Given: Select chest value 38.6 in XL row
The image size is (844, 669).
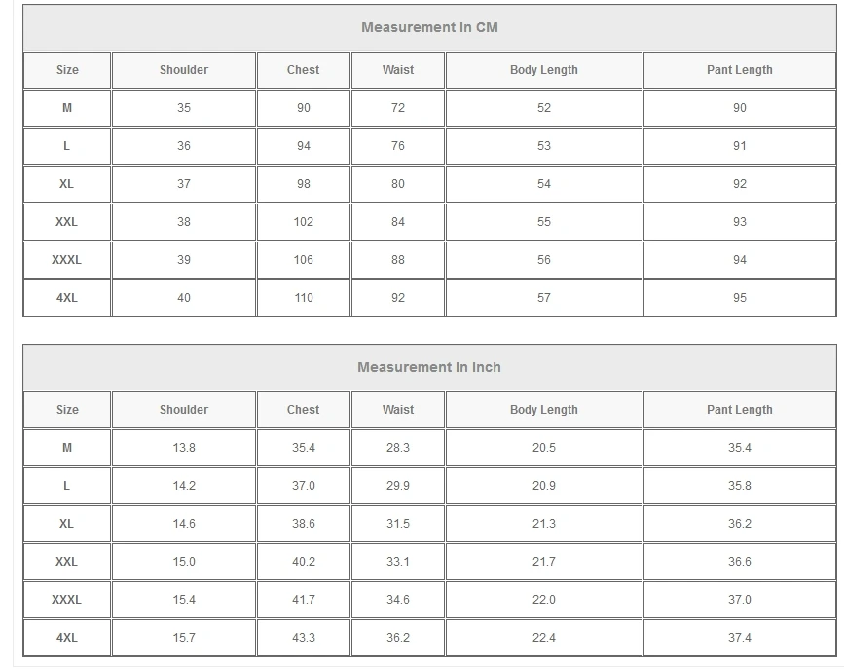Looking at the screenshot, I should click(304, 524).
